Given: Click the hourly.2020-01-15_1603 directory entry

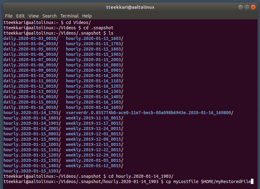Looking at the screenshot, I should point(94,38).
